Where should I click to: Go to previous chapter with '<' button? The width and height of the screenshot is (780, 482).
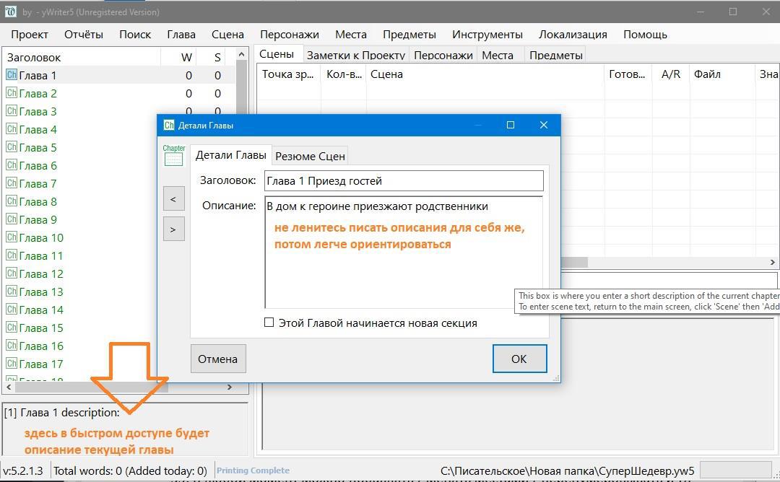point(173,199)
